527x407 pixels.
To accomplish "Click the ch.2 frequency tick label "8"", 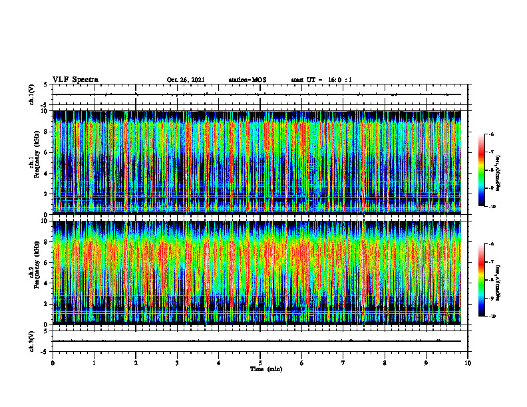I will coord(46,242).
